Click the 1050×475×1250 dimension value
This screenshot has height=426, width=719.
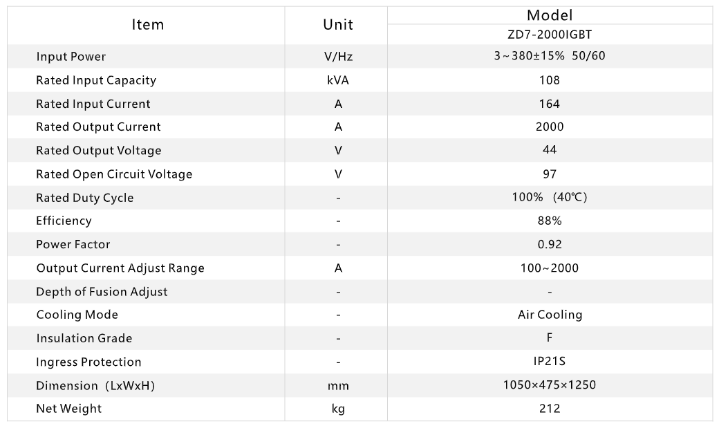point(550,385)
